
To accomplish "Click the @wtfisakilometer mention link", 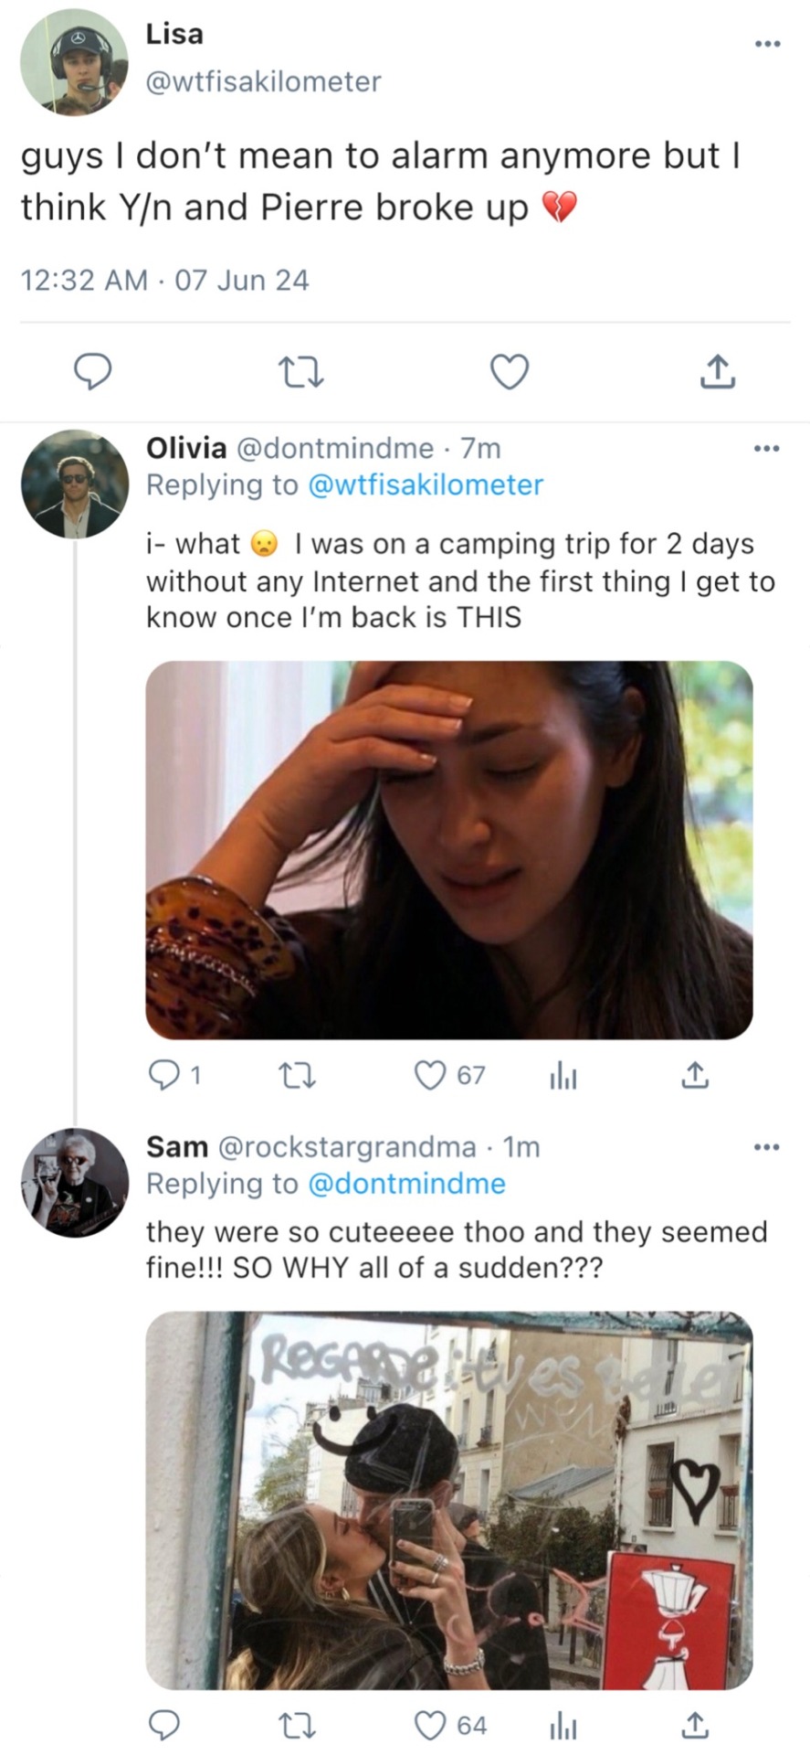I will [x=426, y=484].
